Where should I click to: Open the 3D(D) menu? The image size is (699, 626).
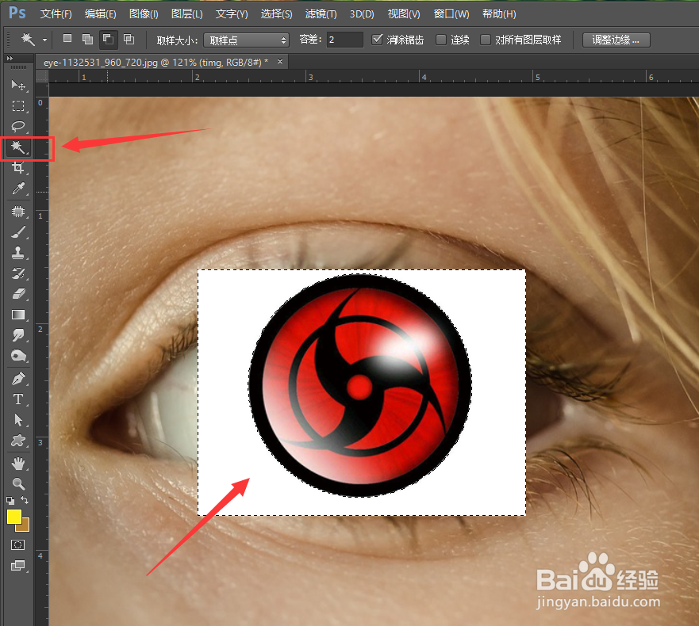click(x=362, y=14)
